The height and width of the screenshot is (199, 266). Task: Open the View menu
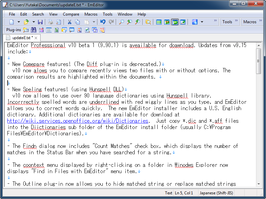pyautogui.click(x=53, y=14)
